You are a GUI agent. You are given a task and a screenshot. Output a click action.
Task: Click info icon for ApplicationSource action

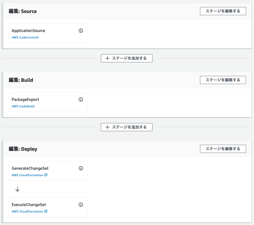tap(81, 31)
